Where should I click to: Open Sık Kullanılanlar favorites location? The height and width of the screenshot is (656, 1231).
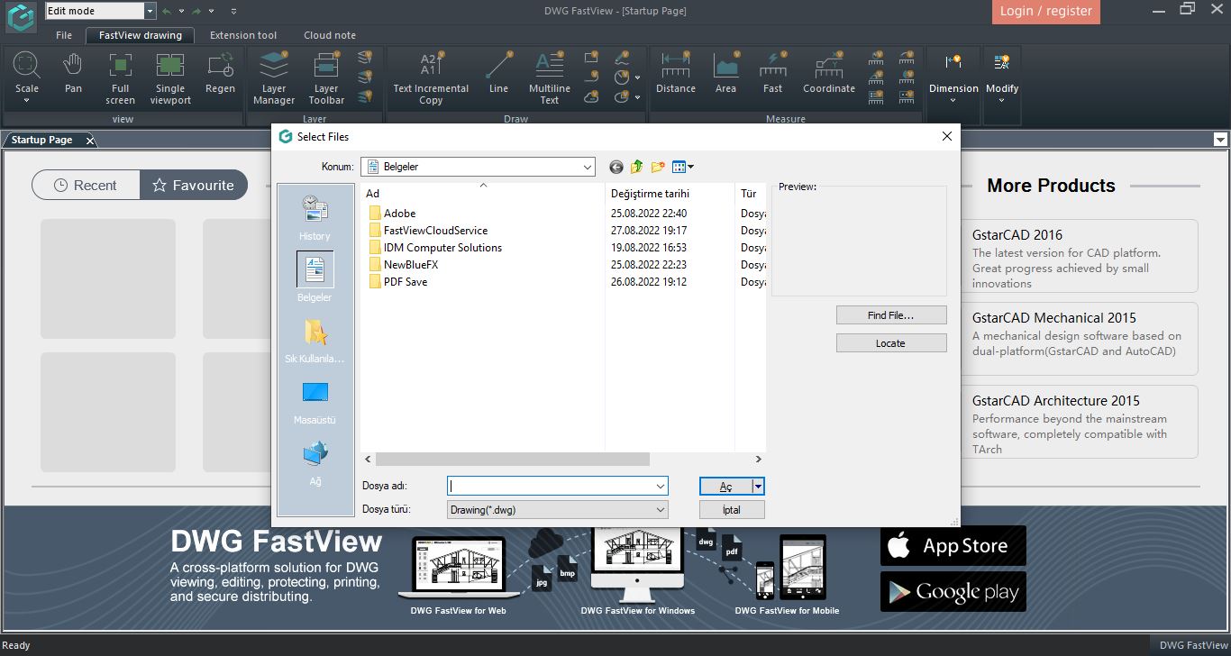pos(315,341)
